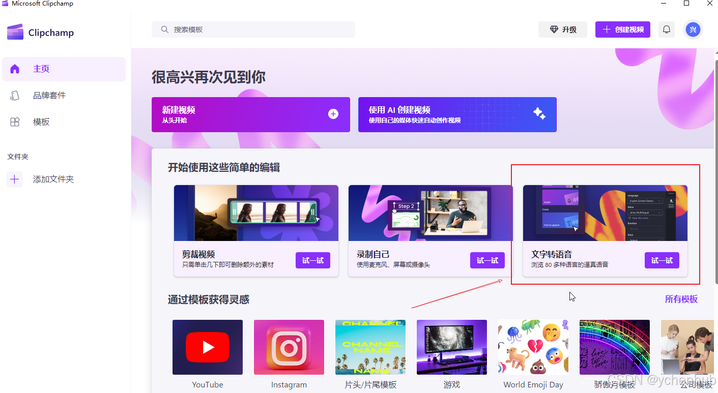The image size is (718, 393).
Task: Open 模板 templates in sidebar
Action: coord(64,122)
